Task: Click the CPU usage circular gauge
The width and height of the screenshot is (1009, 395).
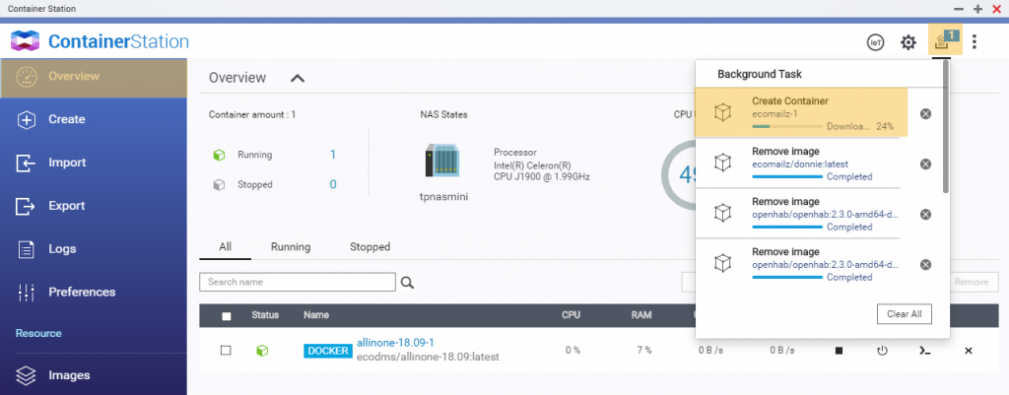Action: (679, 175)
